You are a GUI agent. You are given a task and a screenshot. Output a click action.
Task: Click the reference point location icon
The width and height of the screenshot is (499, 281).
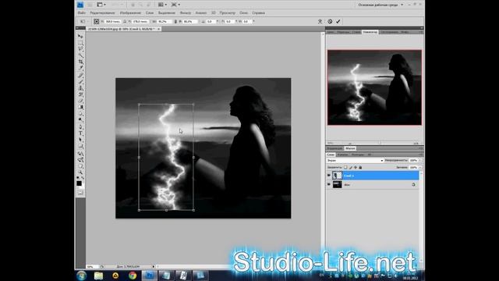click(x=97, y=21)
